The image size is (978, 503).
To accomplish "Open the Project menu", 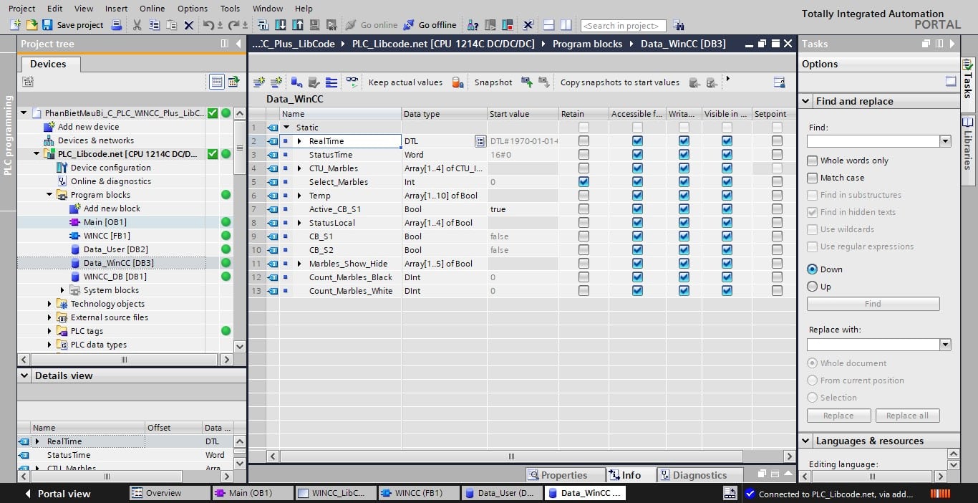I will [x=21, y=9].
